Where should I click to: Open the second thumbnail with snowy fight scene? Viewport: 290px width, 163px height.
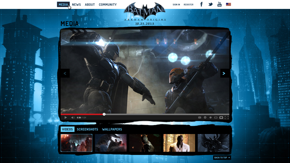click(111, 143)
